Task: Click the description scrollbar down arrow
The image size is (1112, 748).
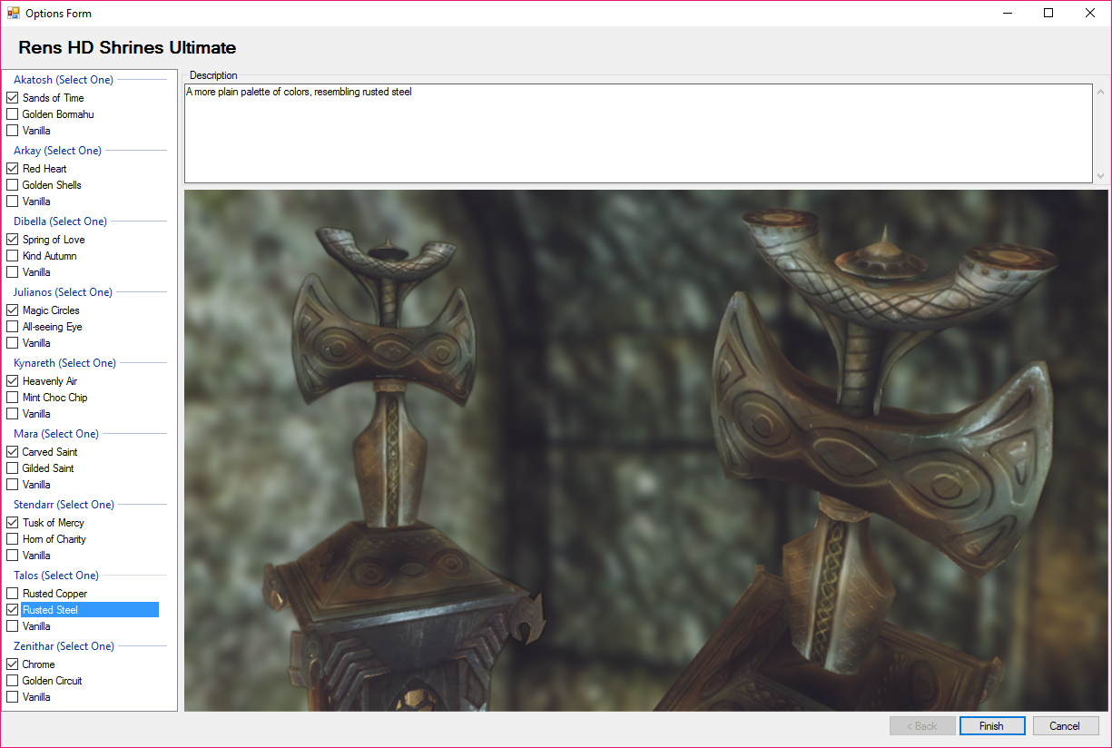Action: (x=1100, y=175)
